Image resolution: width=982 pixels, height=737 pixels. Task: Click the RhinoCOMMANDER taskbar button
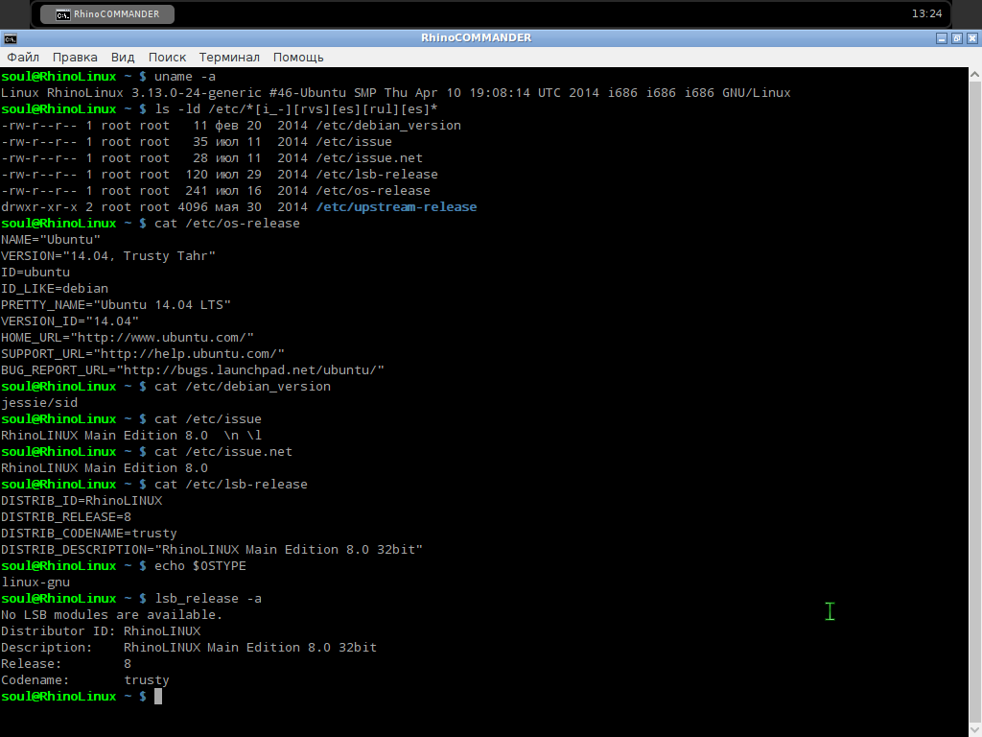pos(107,13)
